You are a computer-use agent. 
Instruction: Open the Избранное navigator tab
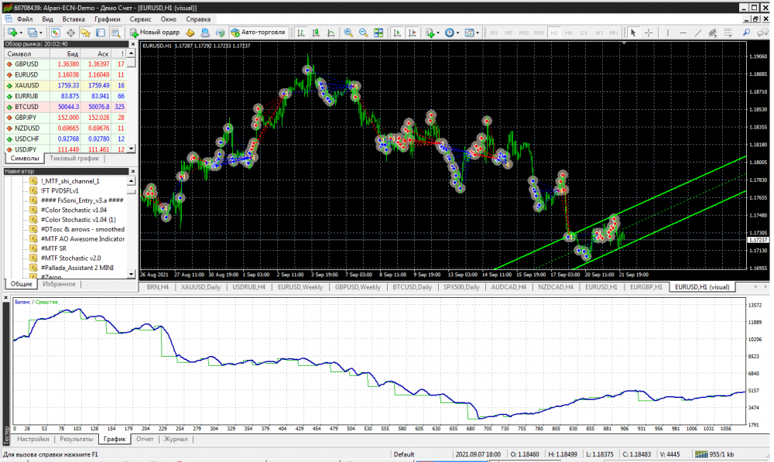(x=60, y=284)
